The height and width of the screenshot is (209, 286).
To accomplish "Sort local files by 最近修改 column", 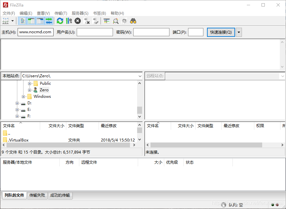I will (118, 126).
